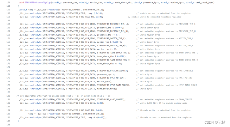
Task: Click comment 'write 0x08 (bit 3) to enable pulsed mode'
Action: 162,103
